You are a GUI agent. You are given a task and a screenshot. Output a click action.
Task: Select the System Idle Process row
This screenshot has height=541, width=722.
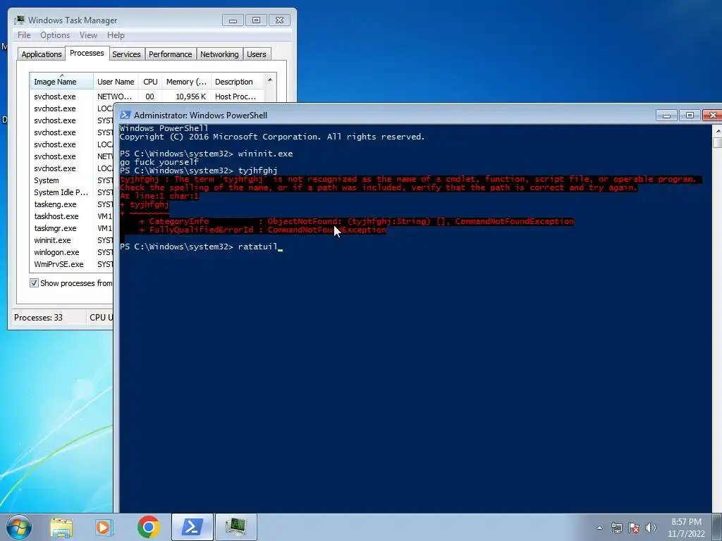point(72,192)
